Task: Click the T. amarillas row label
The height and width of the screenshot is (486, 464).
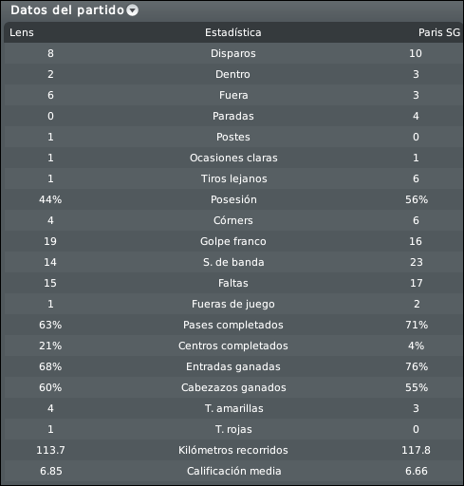Action: [x=233, y=408]
